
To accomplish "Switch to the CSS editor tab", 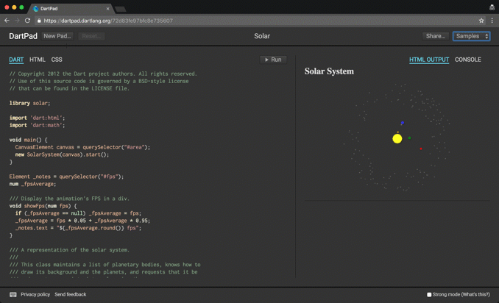I will [57, 60].
